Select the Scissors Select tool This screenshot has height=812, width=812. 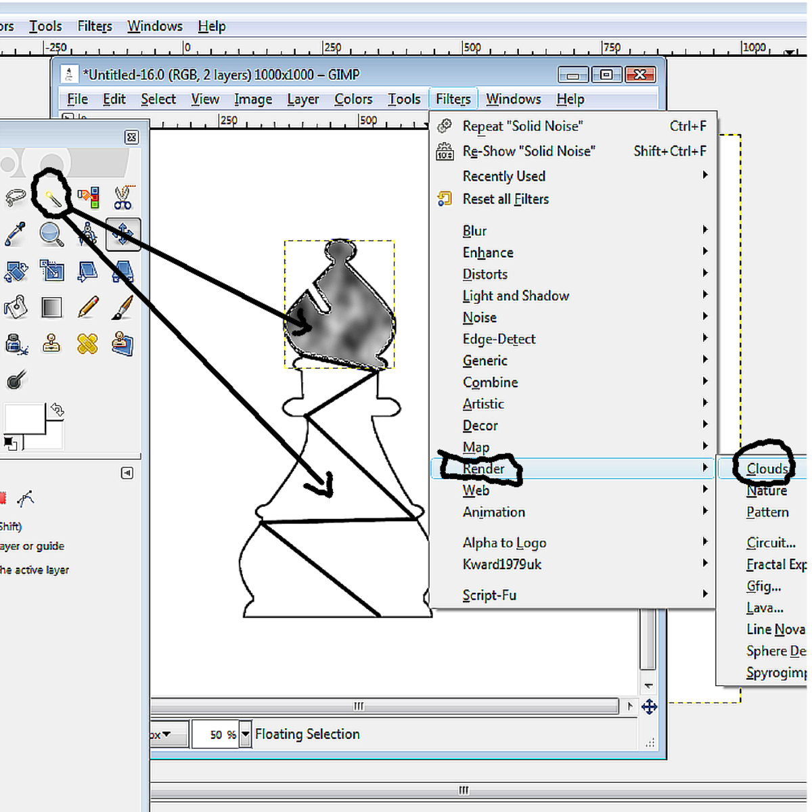click(123, 198)
